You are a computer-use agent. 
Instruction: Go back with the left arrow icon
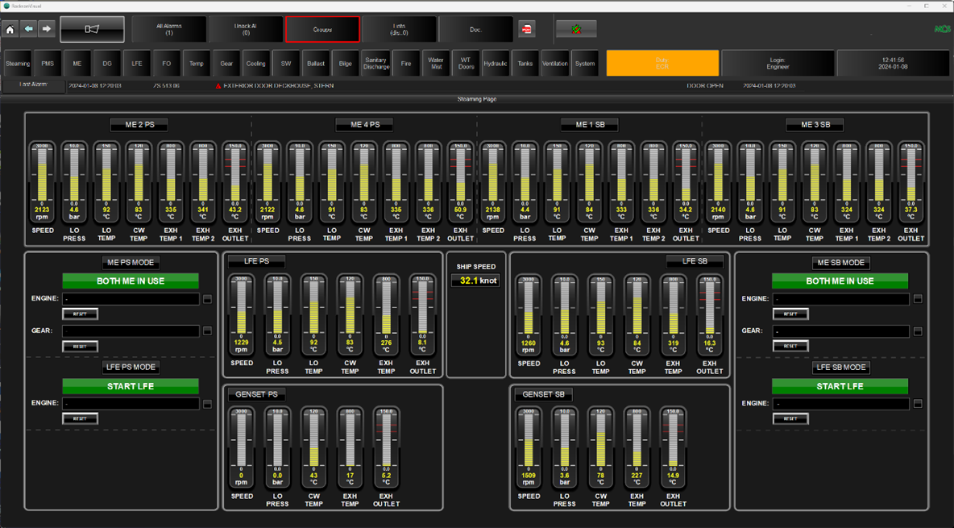click(x=29, y=29)
